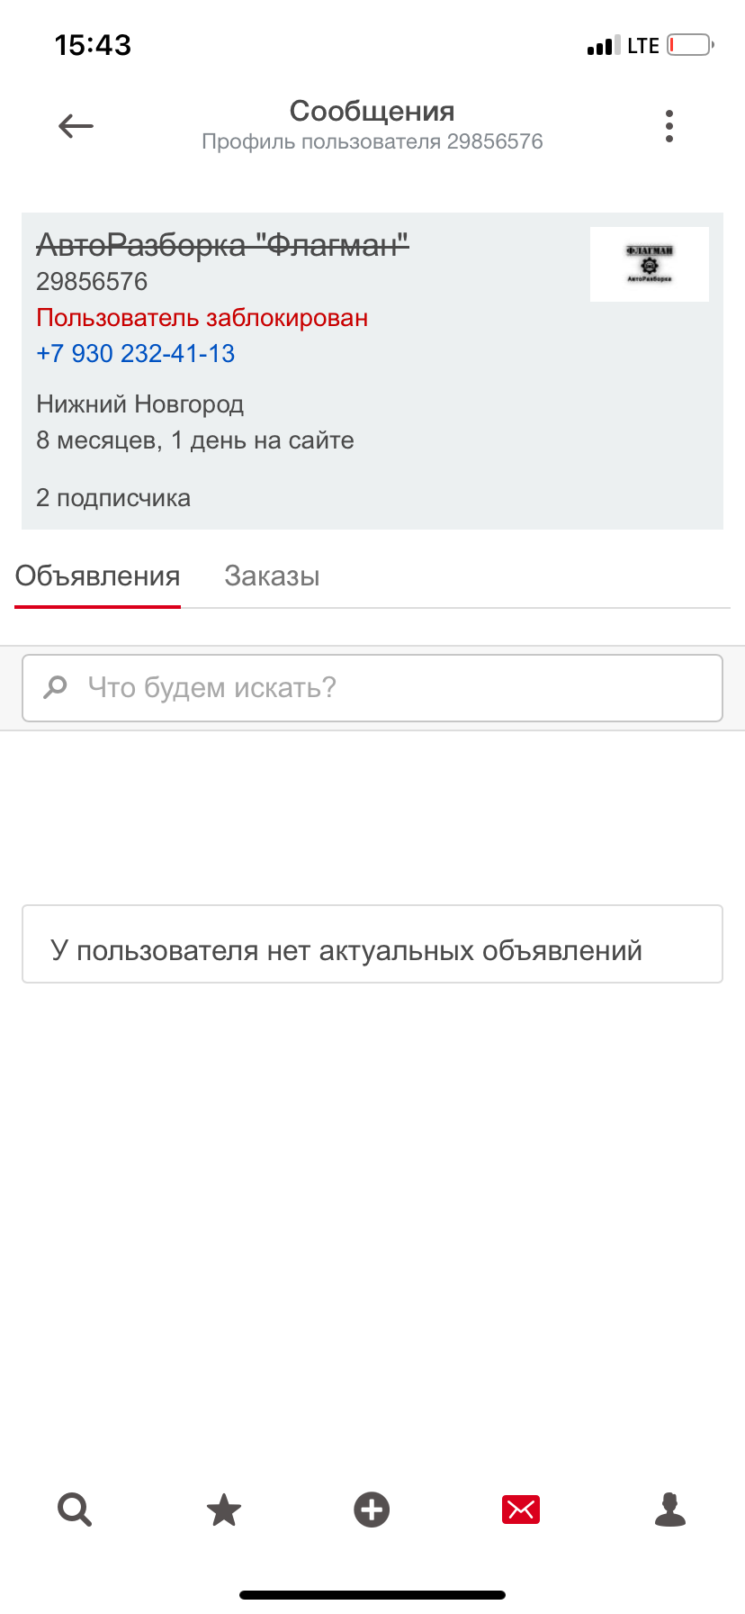Open messages red envelope icon
Image resolution: width=745 pixels, height=1614 pixels.
[x=520, y=1510]
